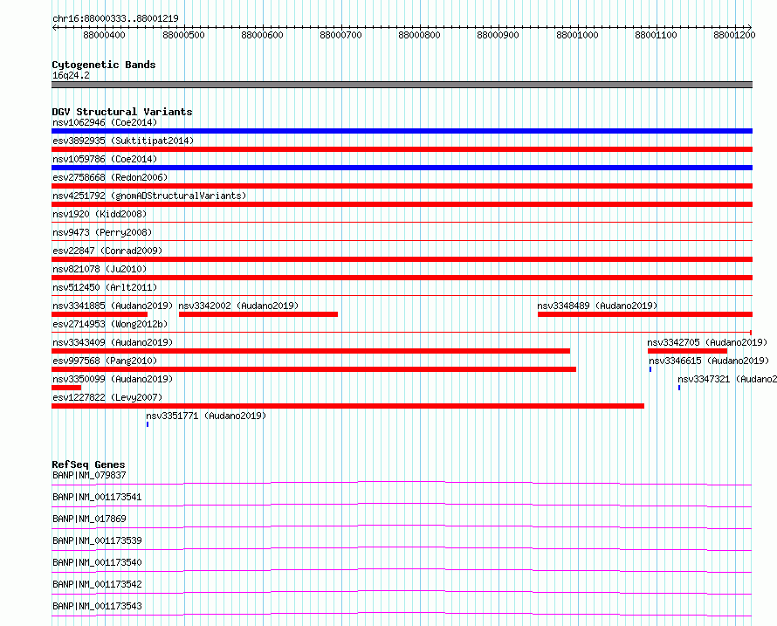Click red bar under esv3892935

pyautogui.click(x=402, y=149)
